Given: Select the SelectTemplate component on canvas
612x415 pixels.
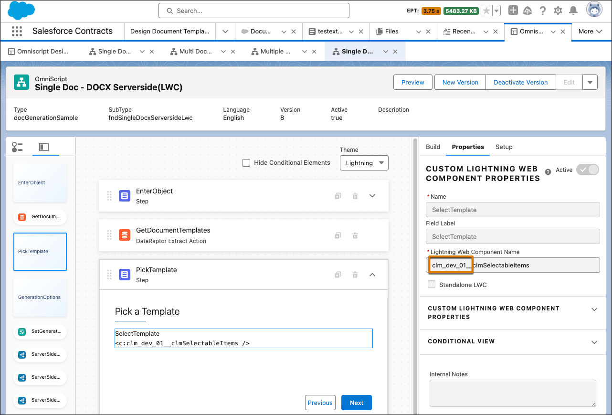Looking at the screenshot, I should pyautogui.click(x=243, y=338).
